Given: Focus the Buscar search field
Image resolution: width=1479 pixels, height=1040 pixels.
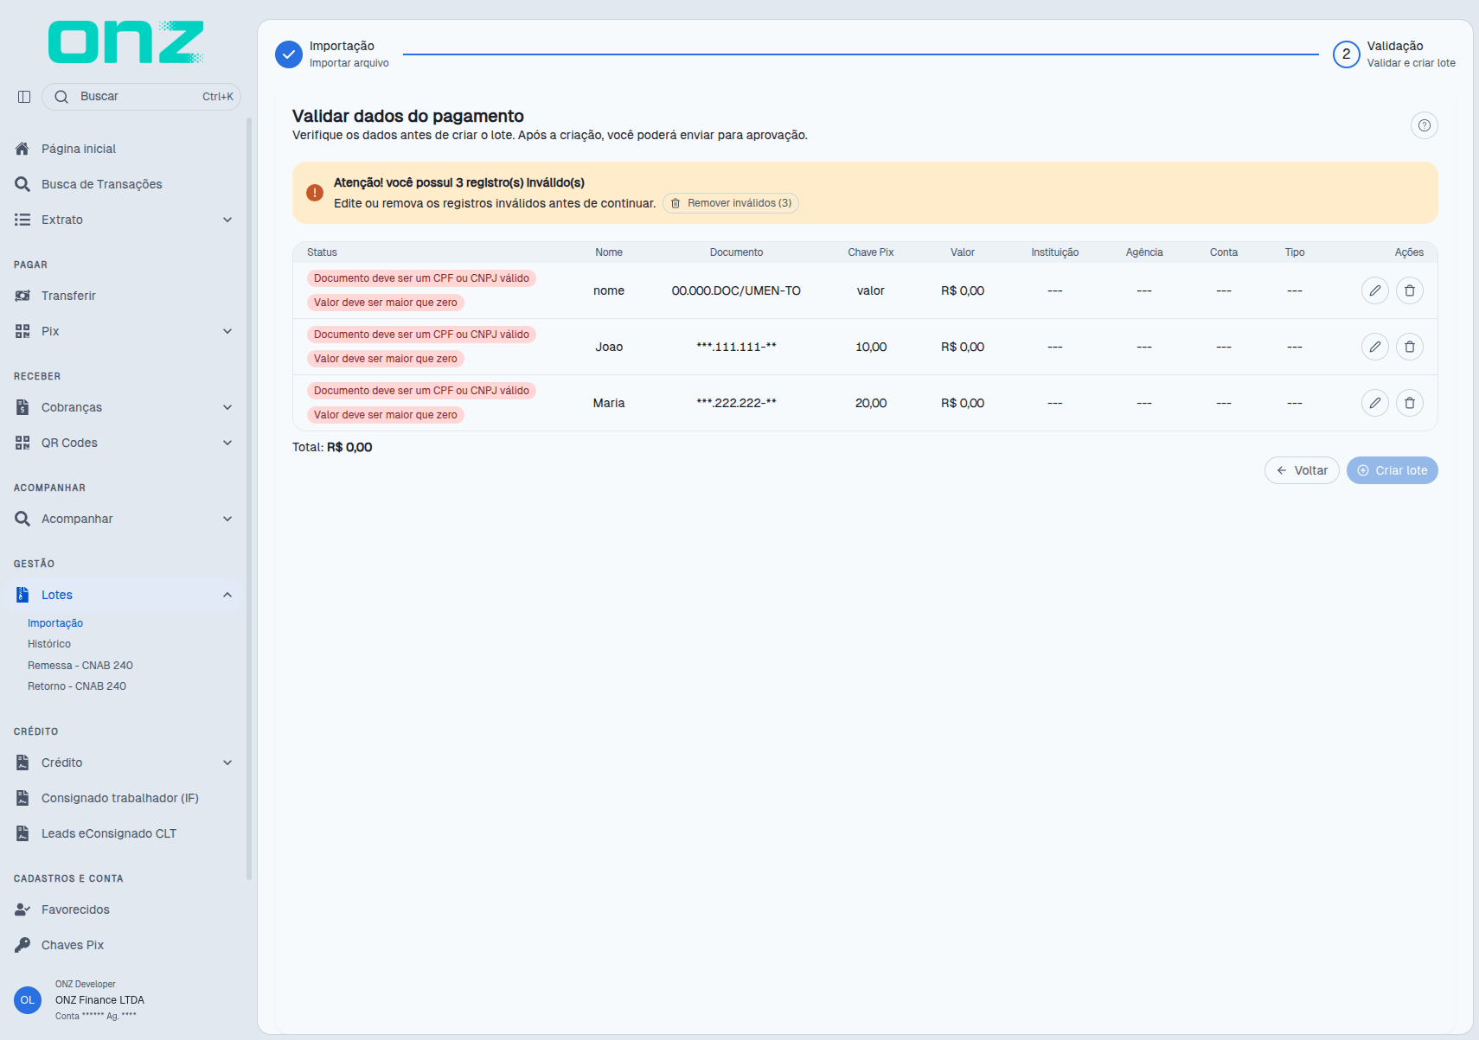Looking at the screenshot, I should tap(141, 97).
